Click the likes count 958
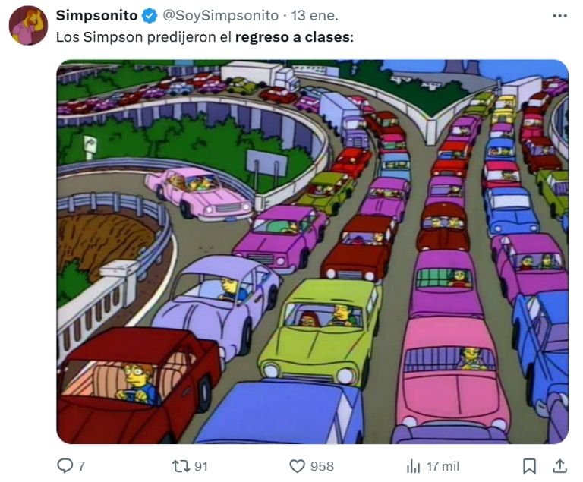The width and height of the screenshot is (583, 482). [x=322, y=466]
